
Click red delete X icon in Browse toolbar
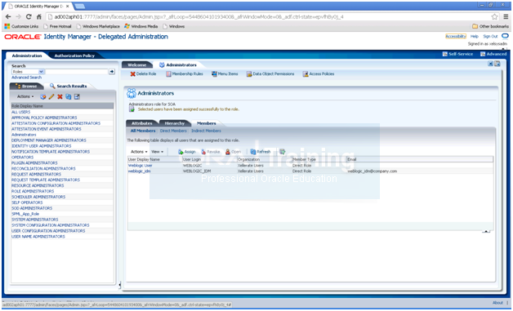click(60, 97)
